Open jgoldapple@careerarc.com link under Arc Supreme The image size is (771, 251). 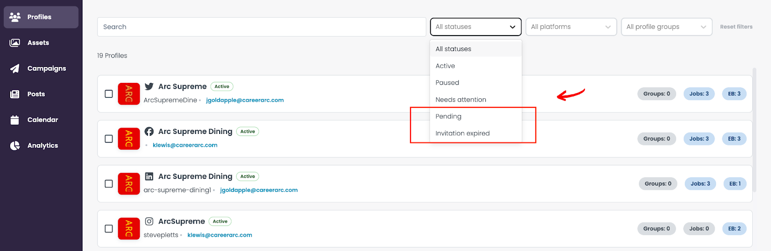(245, 100)
